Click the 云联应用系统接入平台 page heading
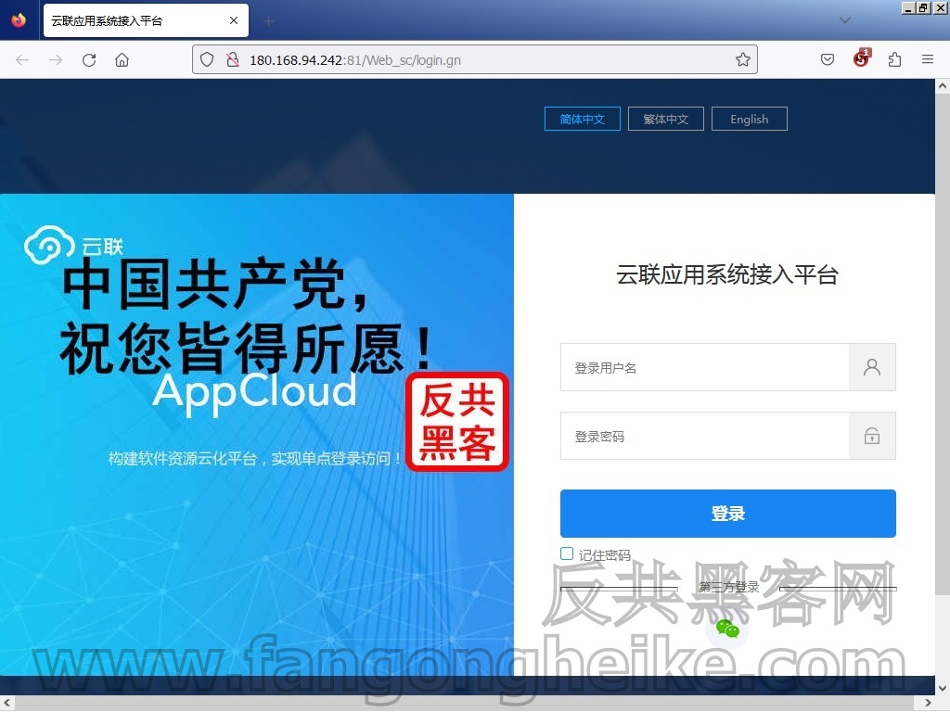Image resolution: width=950 pixels, height=712 pixels. tap(727, 274)
